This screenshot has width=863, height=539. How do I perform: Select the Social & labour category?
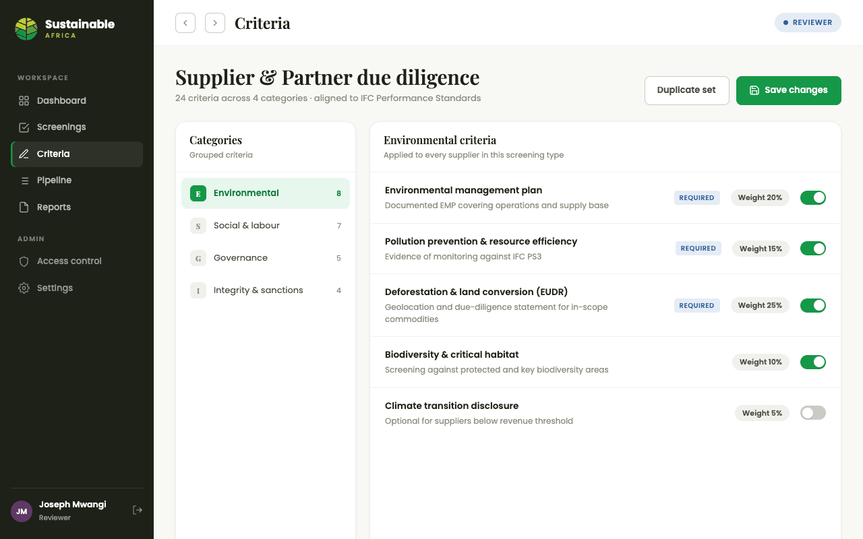click(x=266, y=226)
